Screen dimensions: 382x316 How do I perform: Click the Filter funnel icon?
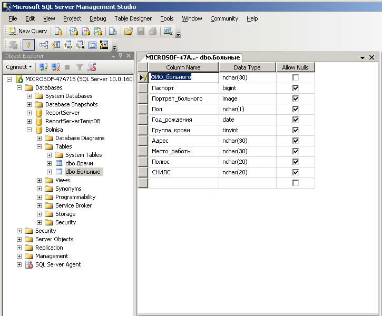80,67
